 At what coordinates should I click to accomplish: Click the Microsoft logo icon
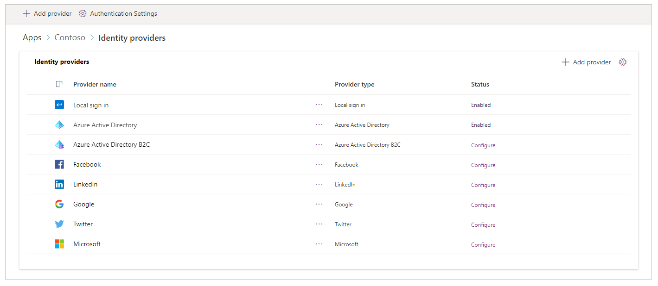59,244
